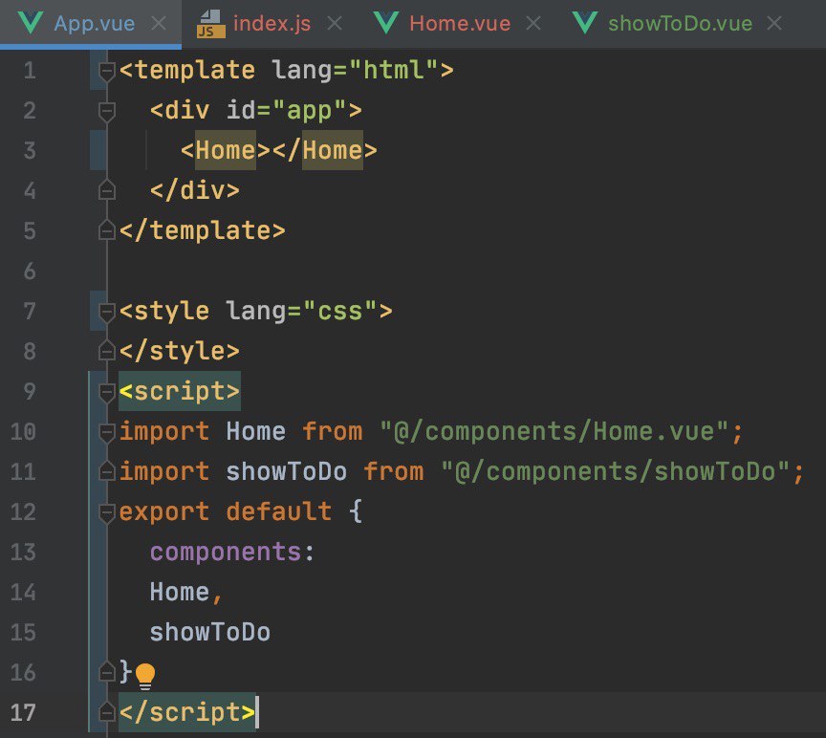826x738 pixels.
Task: Click the export keyword on line 12
Action: (x=164, y=511)
